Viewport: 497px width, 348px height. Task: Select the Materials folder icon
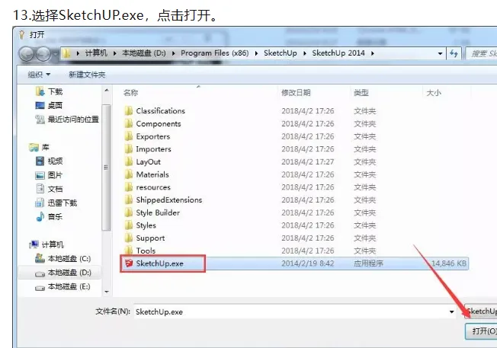[128, 174]
